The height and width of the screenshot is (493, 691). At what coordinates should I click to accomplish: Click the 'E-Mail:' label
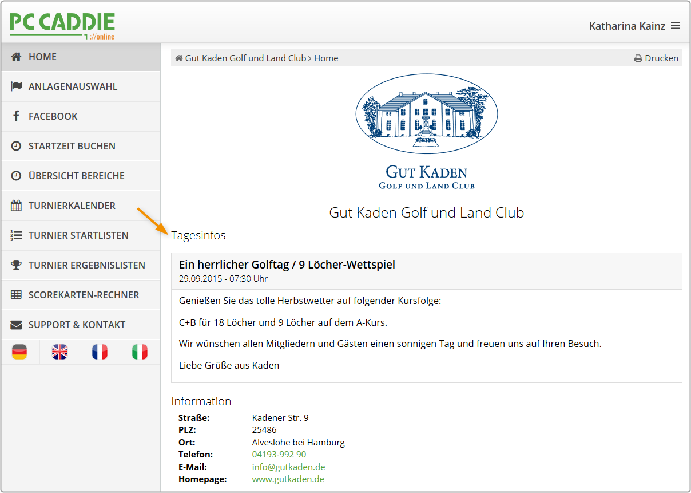click(x=193, y=467)
